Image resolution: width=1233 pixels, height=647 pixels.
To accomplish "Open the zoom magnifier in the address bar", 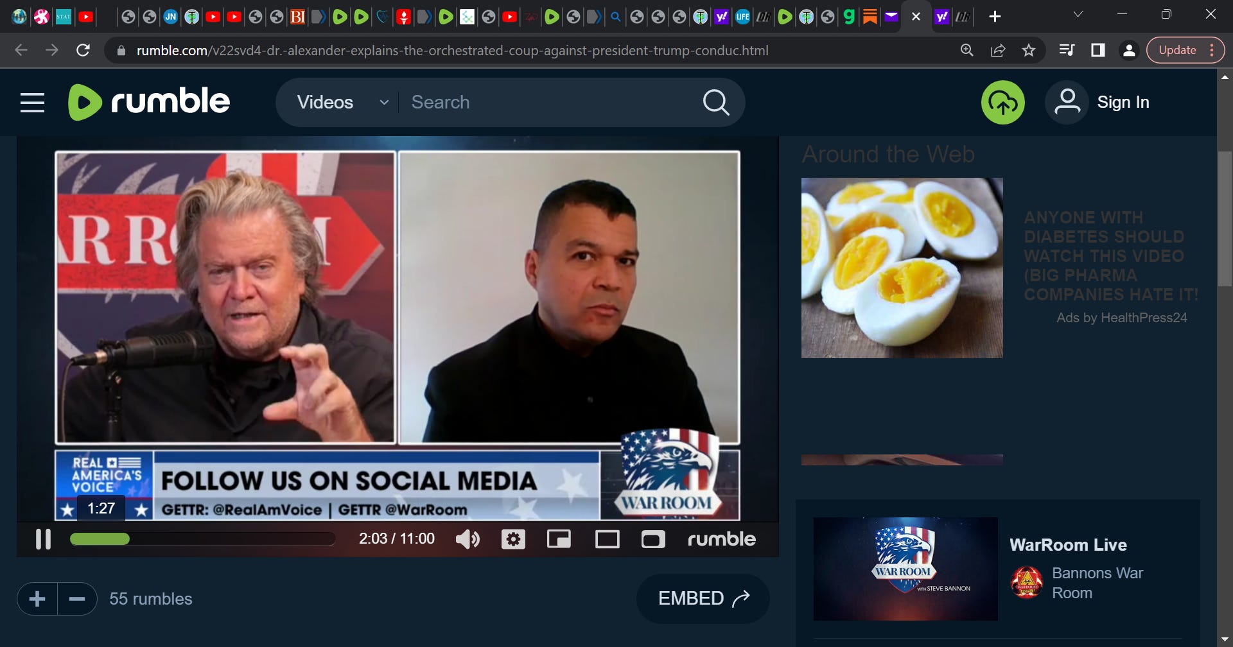I will point(966,50).
